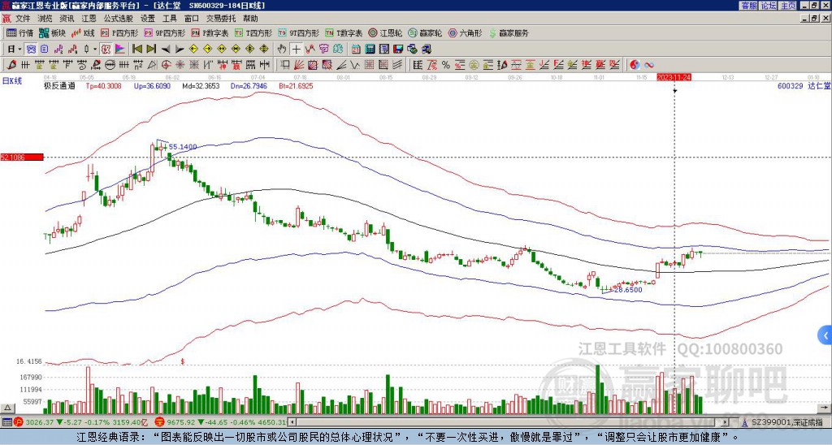Click the up-triangle button by volume panel
This screenshot has height=445, width=832.
coord(7,408)
